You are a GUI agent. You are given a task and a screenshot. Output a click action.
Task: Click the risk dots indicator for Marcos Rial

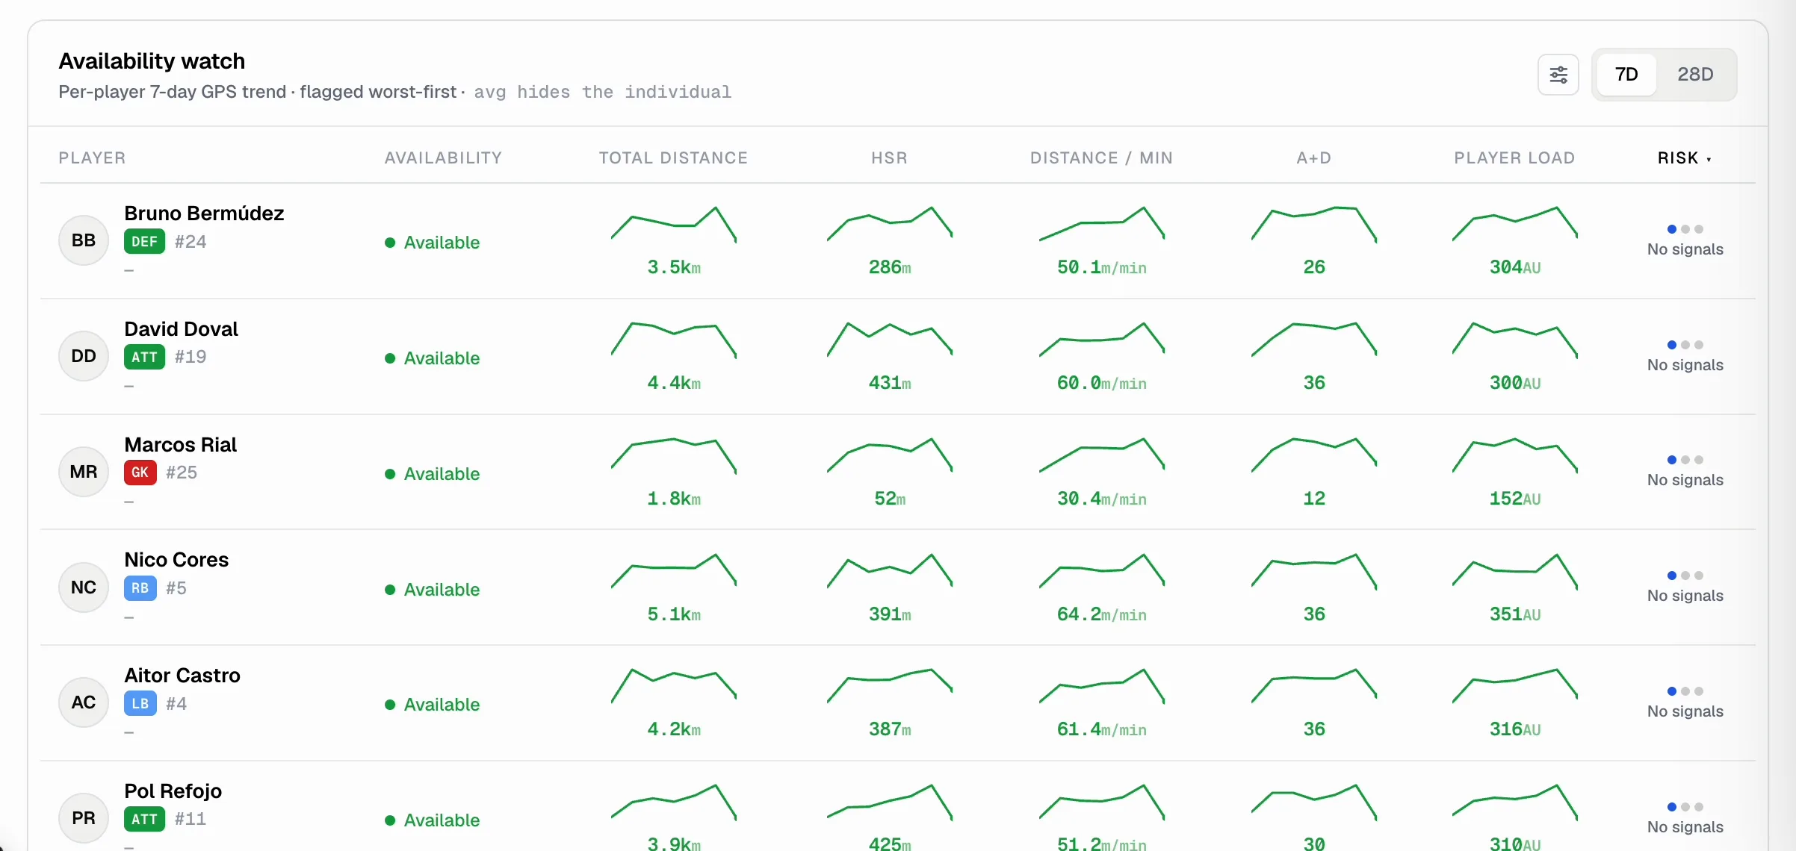pyautogui.click(x=1685, y=460)
